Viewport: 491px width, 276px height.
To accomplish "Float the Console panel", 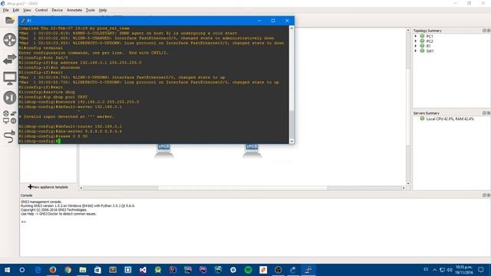I will 484,195.
